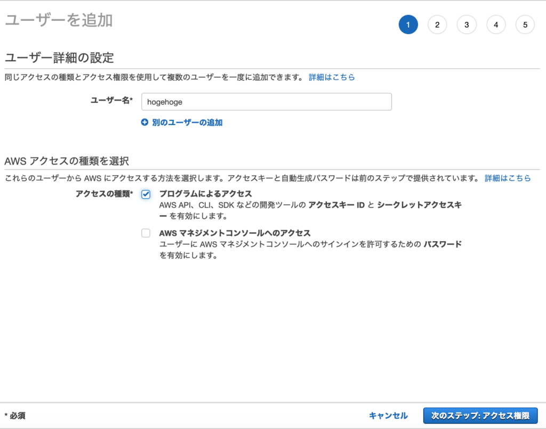
Task: Proceed with 次のステップ: アクセス権限 button
Action: (480, 416)
